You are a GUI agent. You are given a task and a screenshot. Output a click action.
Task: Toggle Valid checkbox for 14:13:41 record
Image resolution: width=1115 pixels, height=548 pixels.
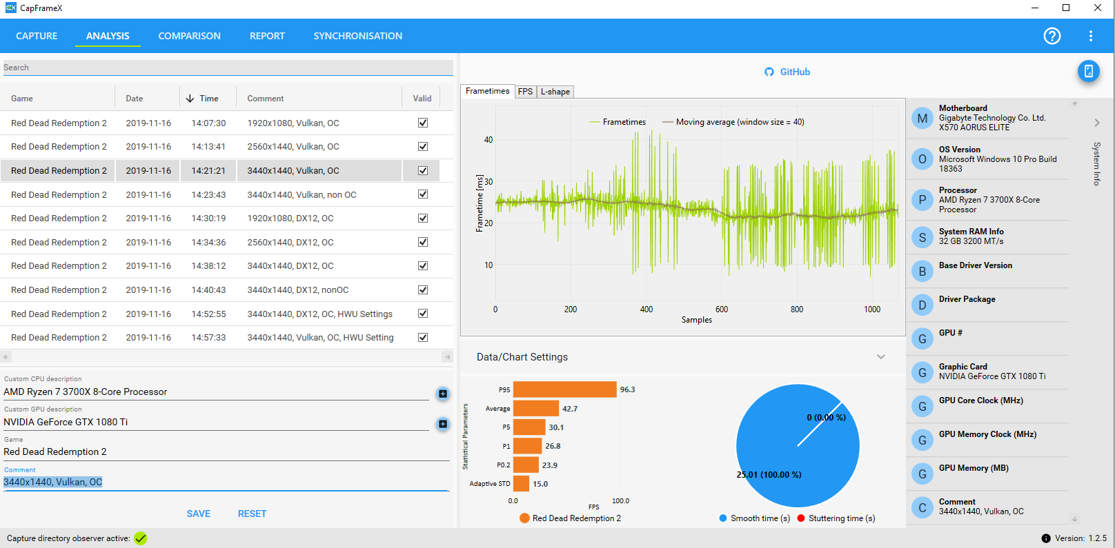click(x=423, y=147)
